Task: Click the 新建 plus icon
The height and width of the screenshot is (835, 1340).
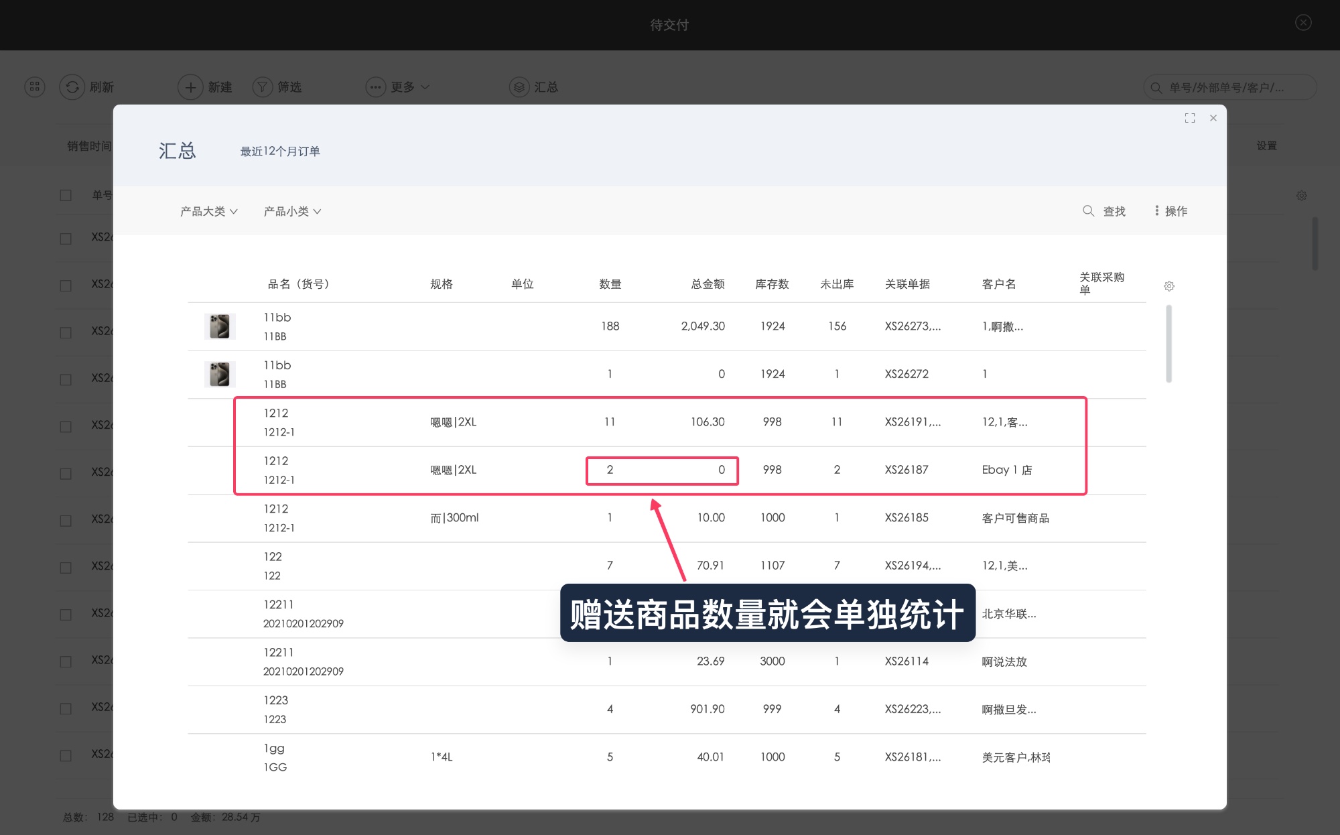Action: click(190, 87)
